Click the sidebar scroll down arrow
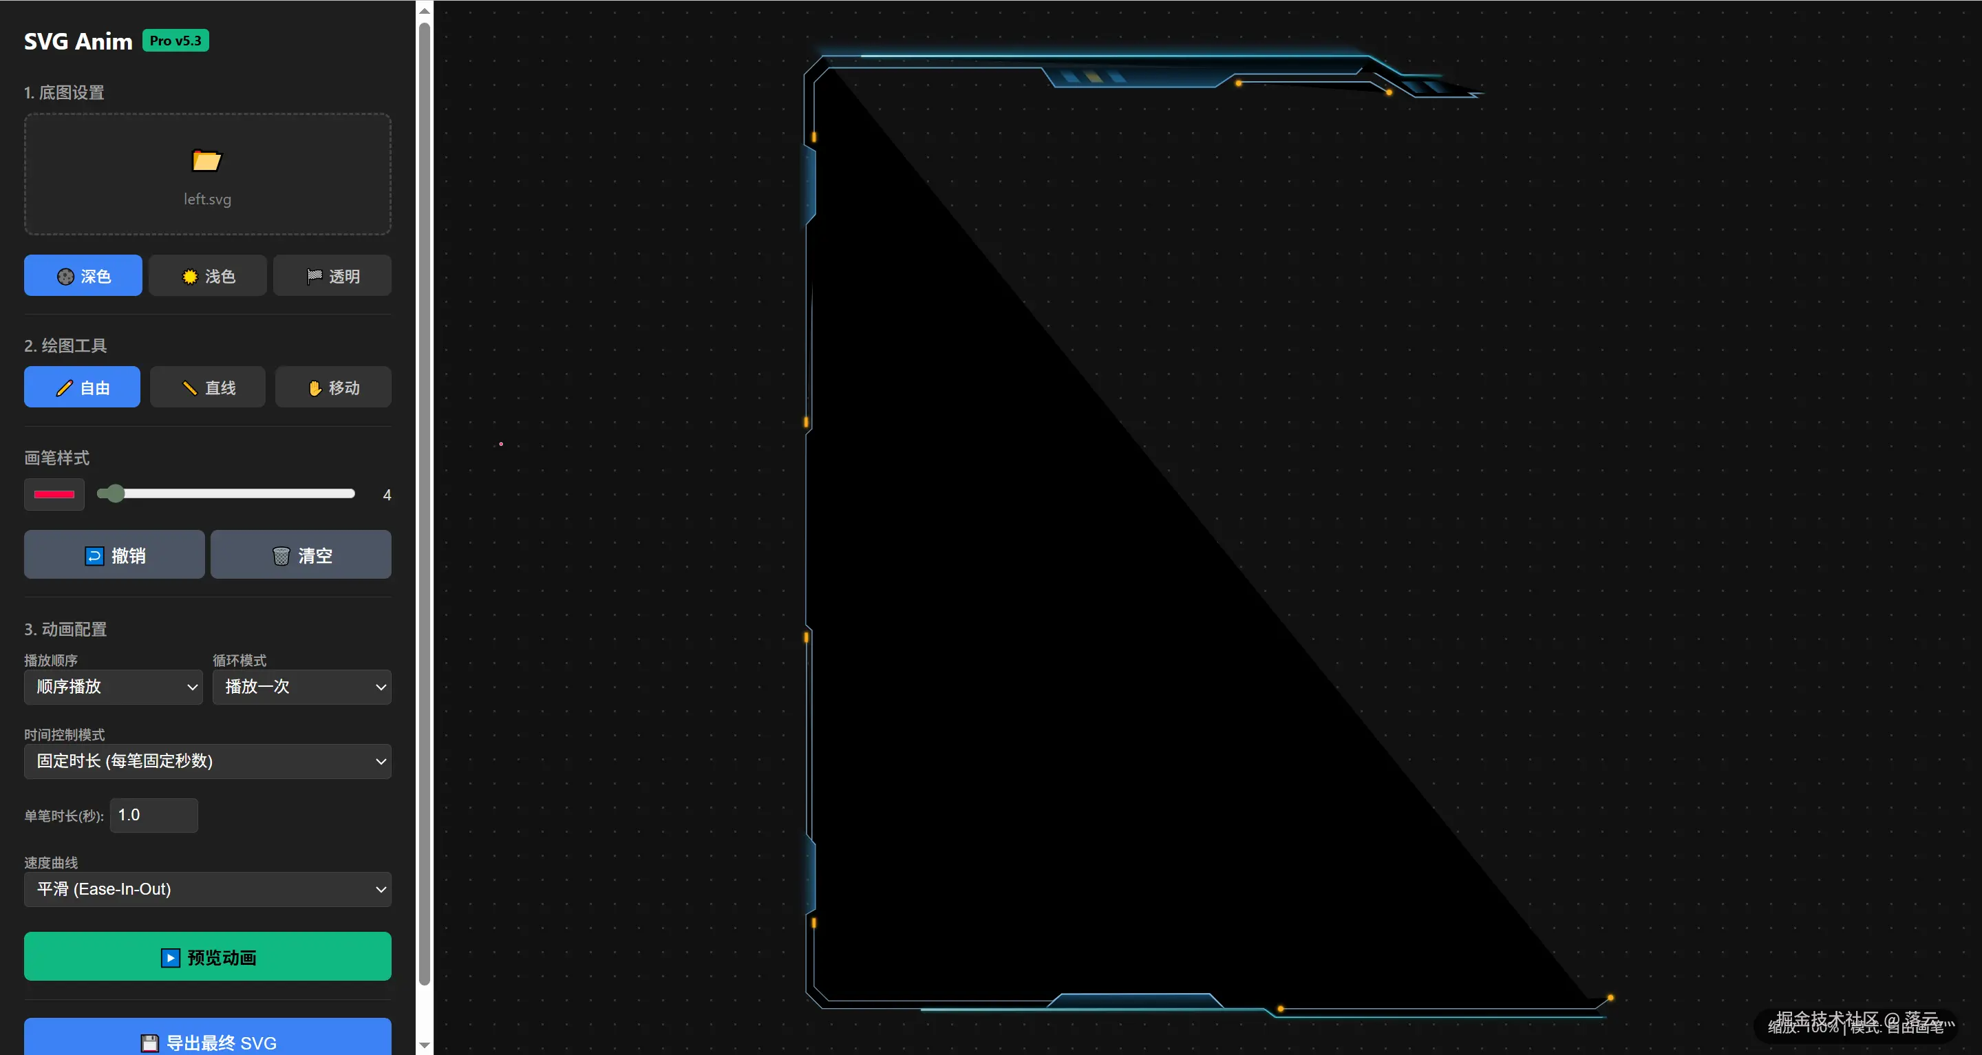 pyautogui.click(x=424, y=1045)
